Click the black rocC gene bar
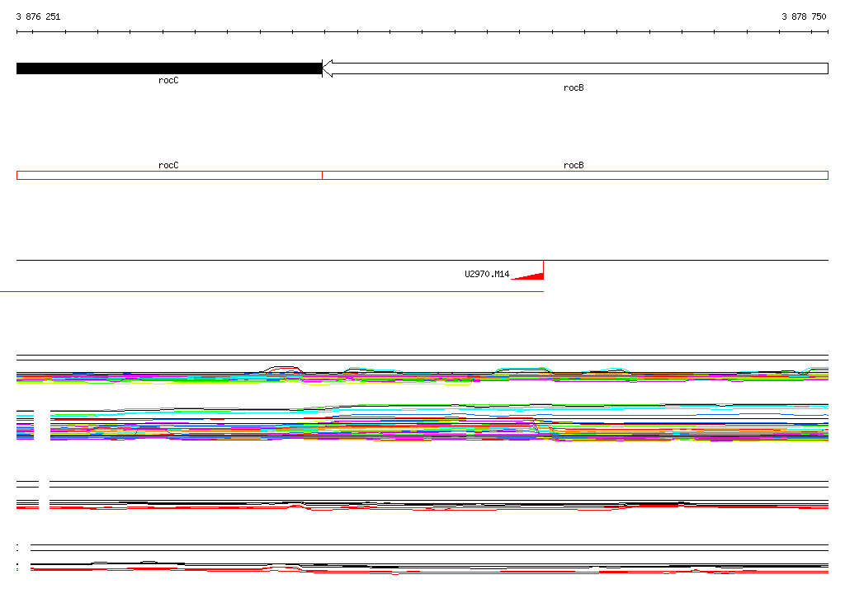The height and width of the screenshot is (589, 845). (169, 68)
